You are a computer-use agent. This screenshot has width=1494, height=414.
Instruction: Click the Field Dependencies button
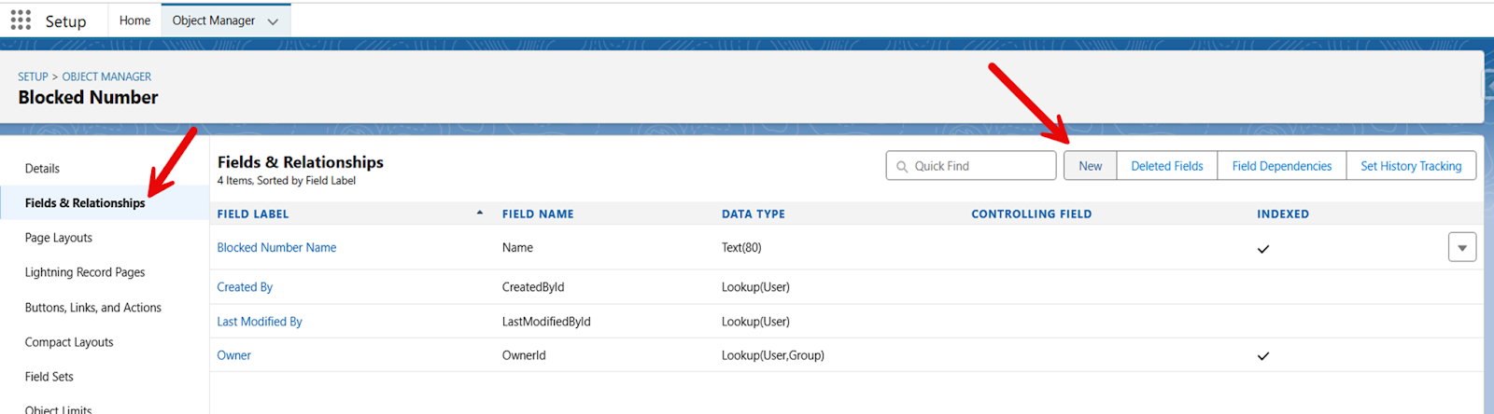pyautogui.click(x=1282, y=166)
